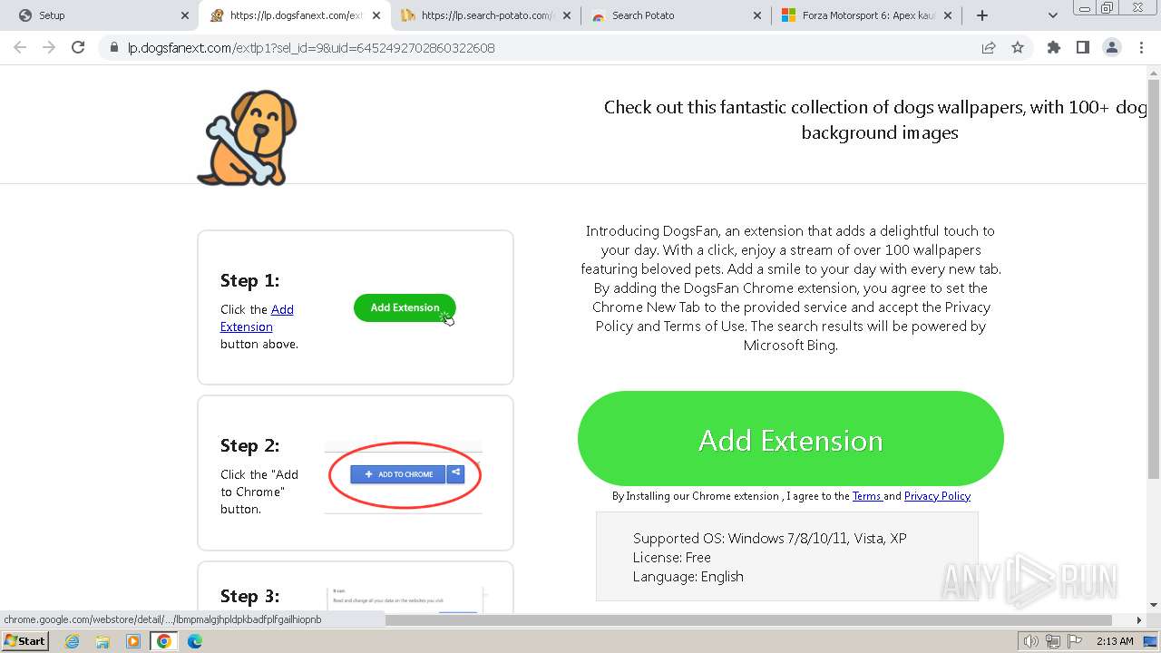Expand the tab search dropdown arrow
1161x653 pixels.
1053,15
